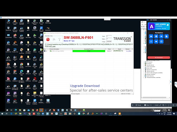The width and height of the screenshot is (177, 132).
Task: Expand System devices in Device Manager
Action: pos(144,76)
